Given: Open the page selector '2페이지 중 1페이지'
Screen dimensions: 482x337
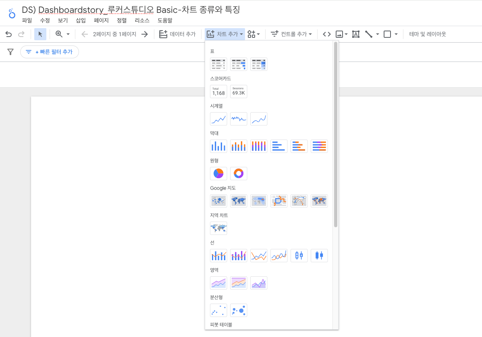Looking at the screenshot, I should [x=114, y=34].
